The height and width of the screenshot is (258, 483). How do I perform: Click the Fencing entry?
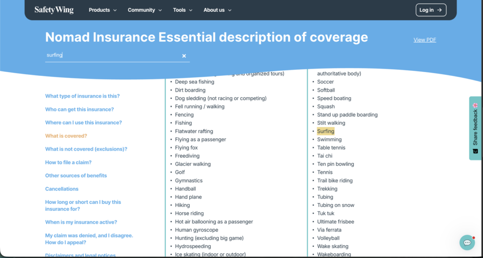(x=184, y=115)
